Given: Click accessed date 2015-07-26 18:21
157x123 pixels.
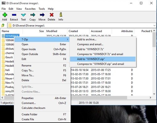Looking at the screenshot, I should (x=101, y=87).
